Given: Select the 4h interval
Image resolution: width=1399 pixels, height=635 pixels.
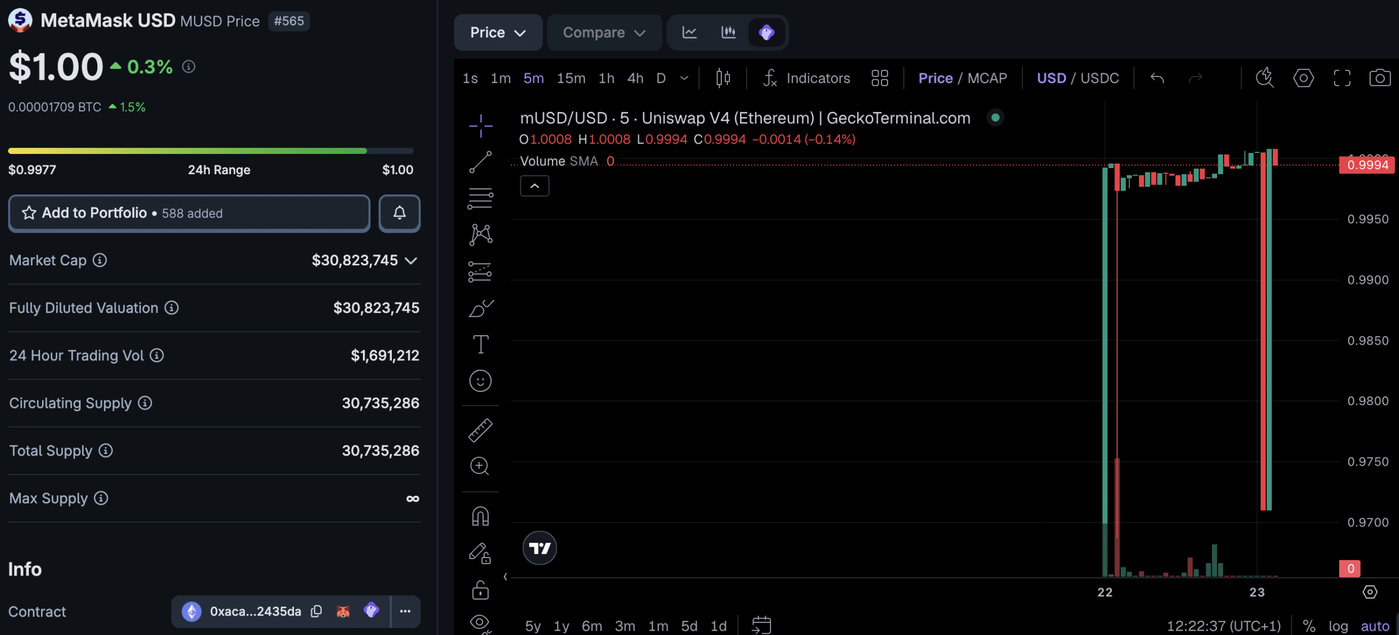Looking at the screenshot, I should [x=635, y=78].
